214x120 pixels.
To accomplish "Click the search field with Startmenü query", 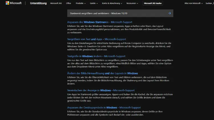I will [x=120, y=13].
